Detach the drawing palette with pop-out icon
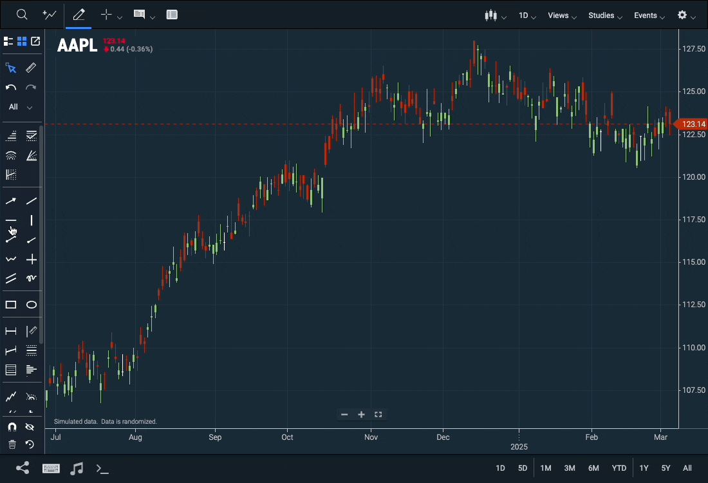The height and width of the screenshot is (483, 708). pos(35,41)
